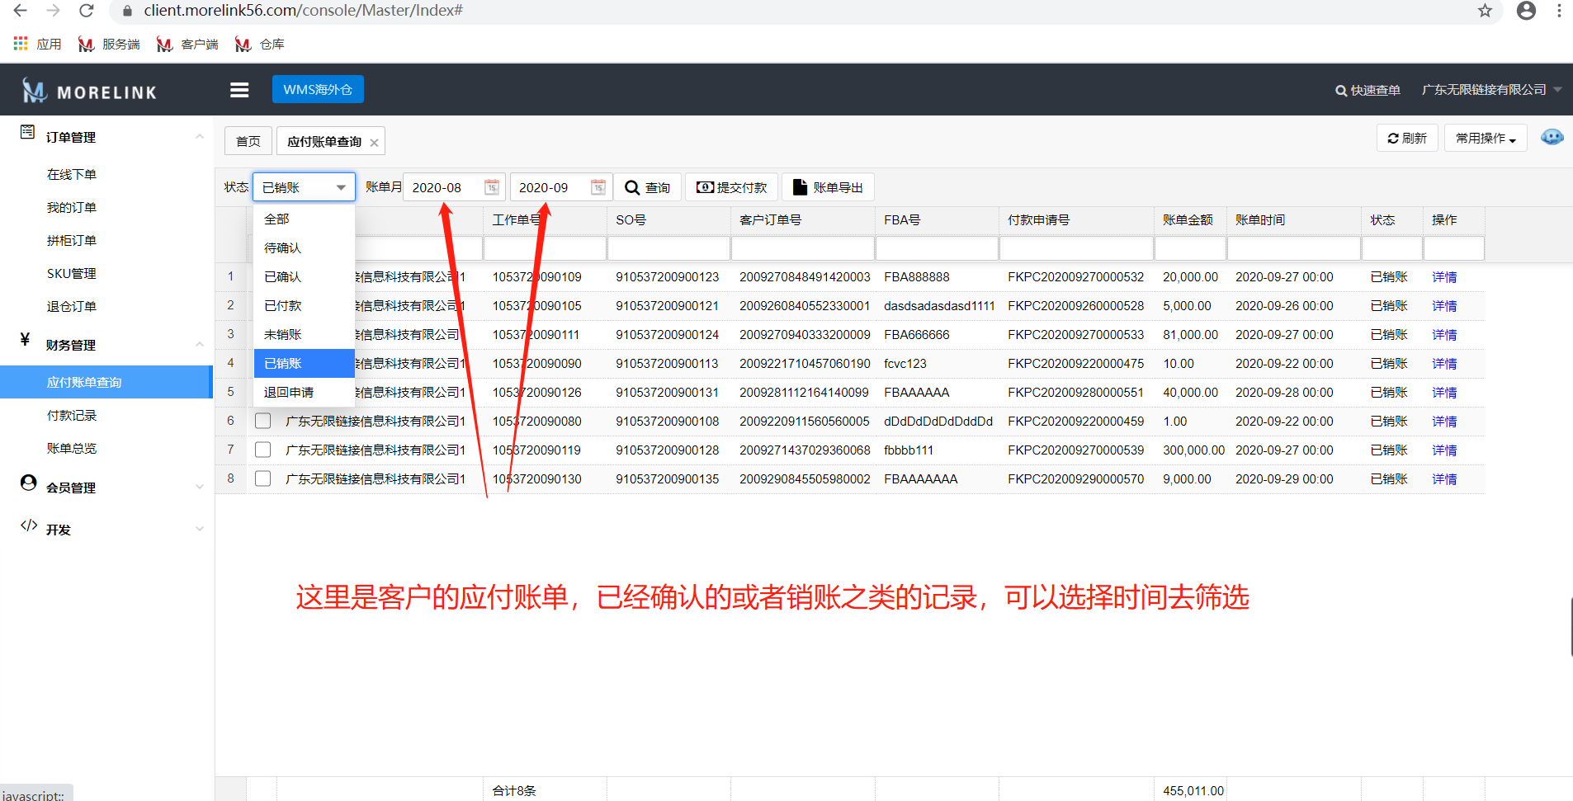Image resolution: width=1573 pixels, height=801 pixels.
Task: Click the SO号 column filter box
Action: pyautogui.click(x=668, y=247)
